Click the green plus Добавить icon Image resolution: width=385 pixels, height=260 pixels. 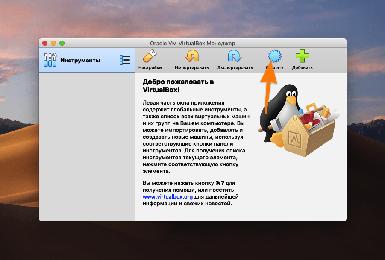coord(302,57)
